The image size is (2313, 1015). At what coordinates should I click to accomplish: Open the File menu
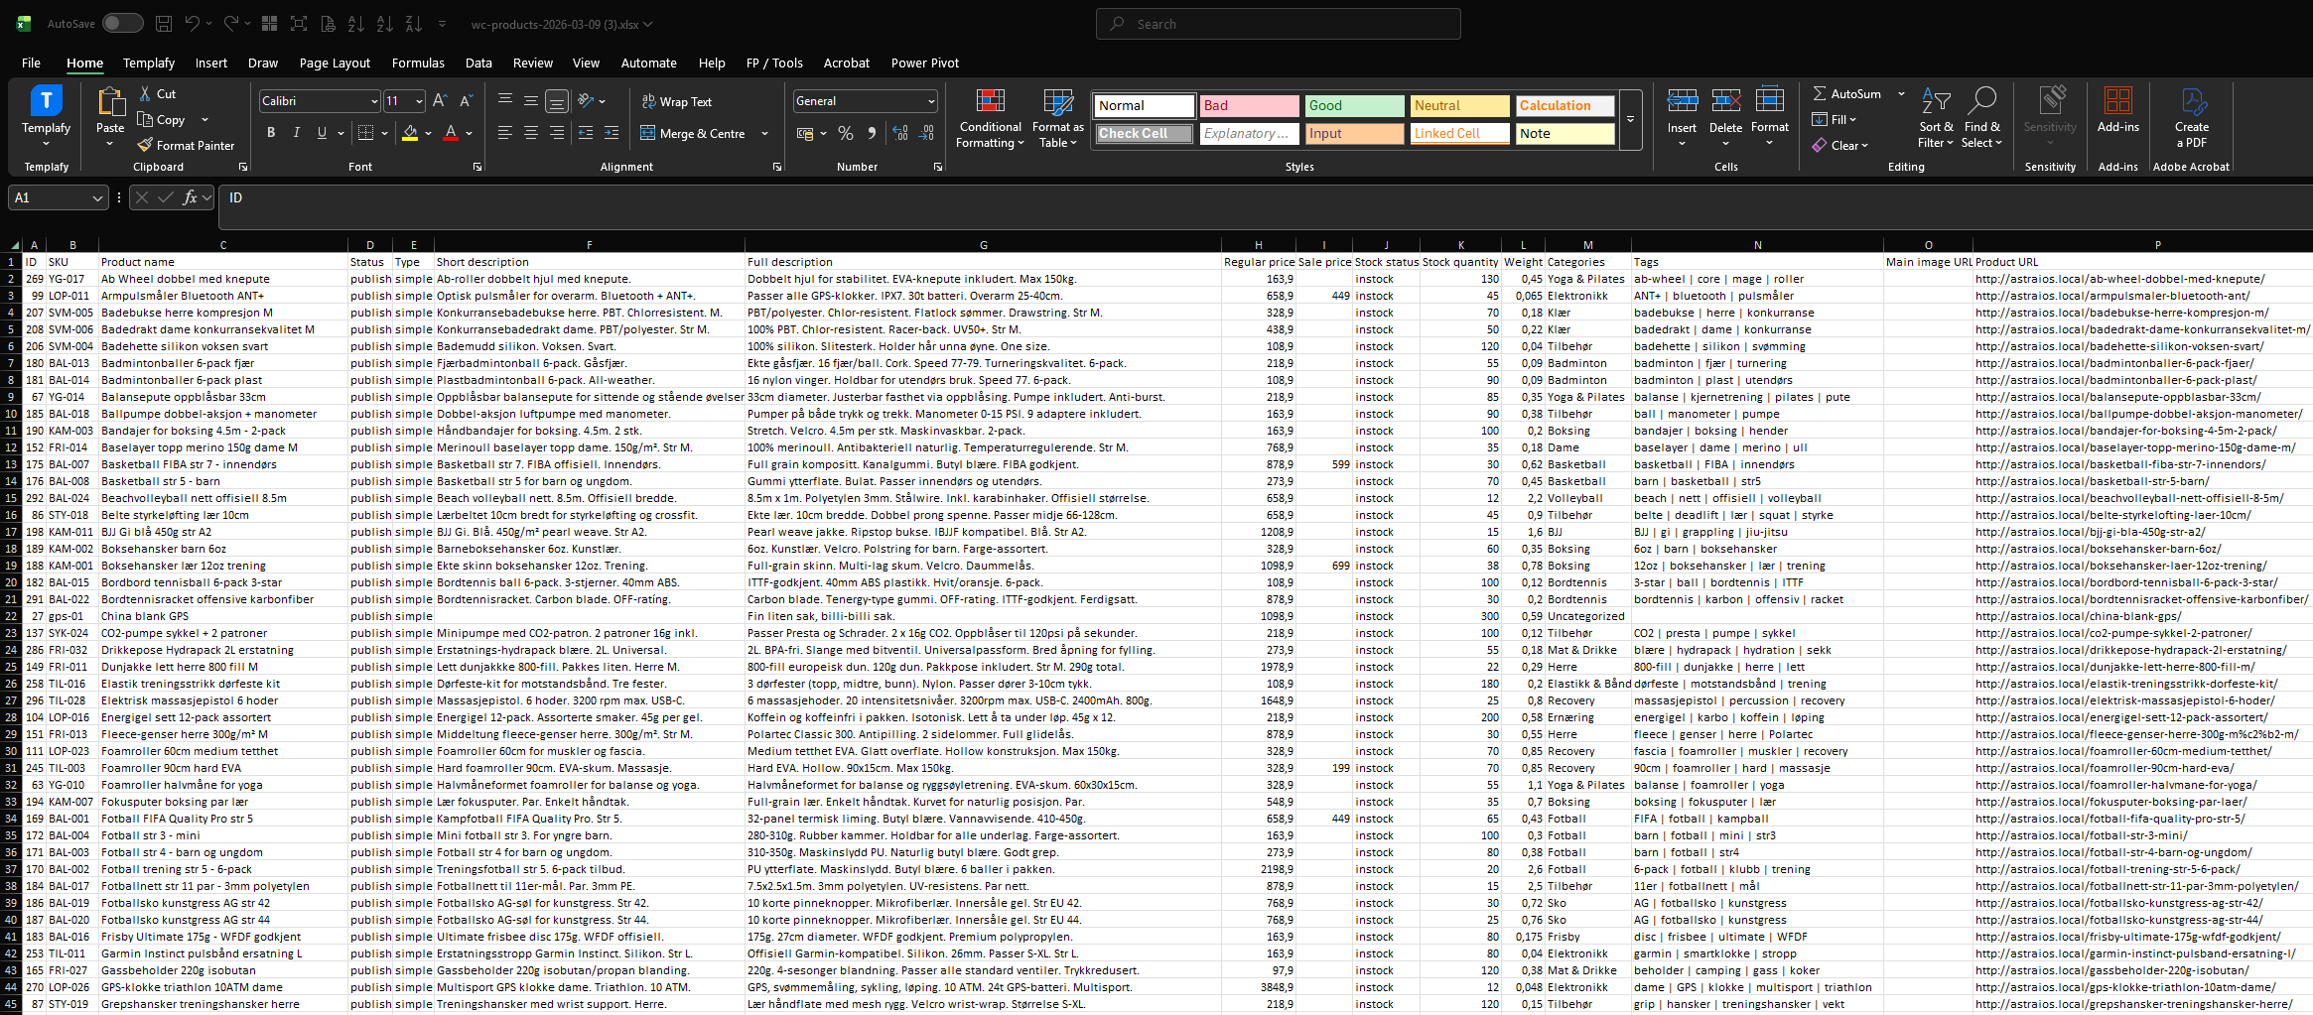[31, 63]
